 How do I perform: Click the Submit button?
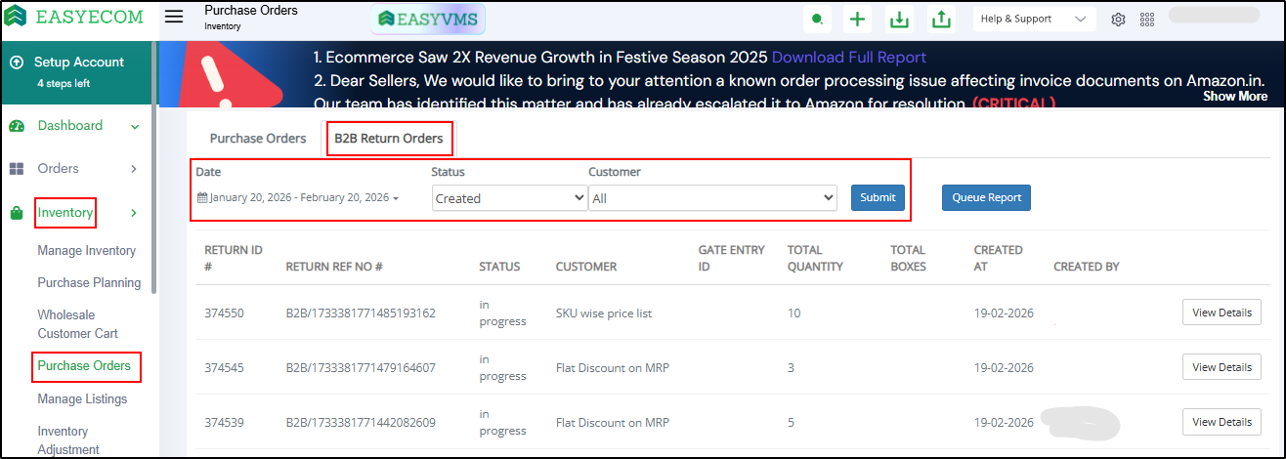pyautogui.click(x=878, y=197)
